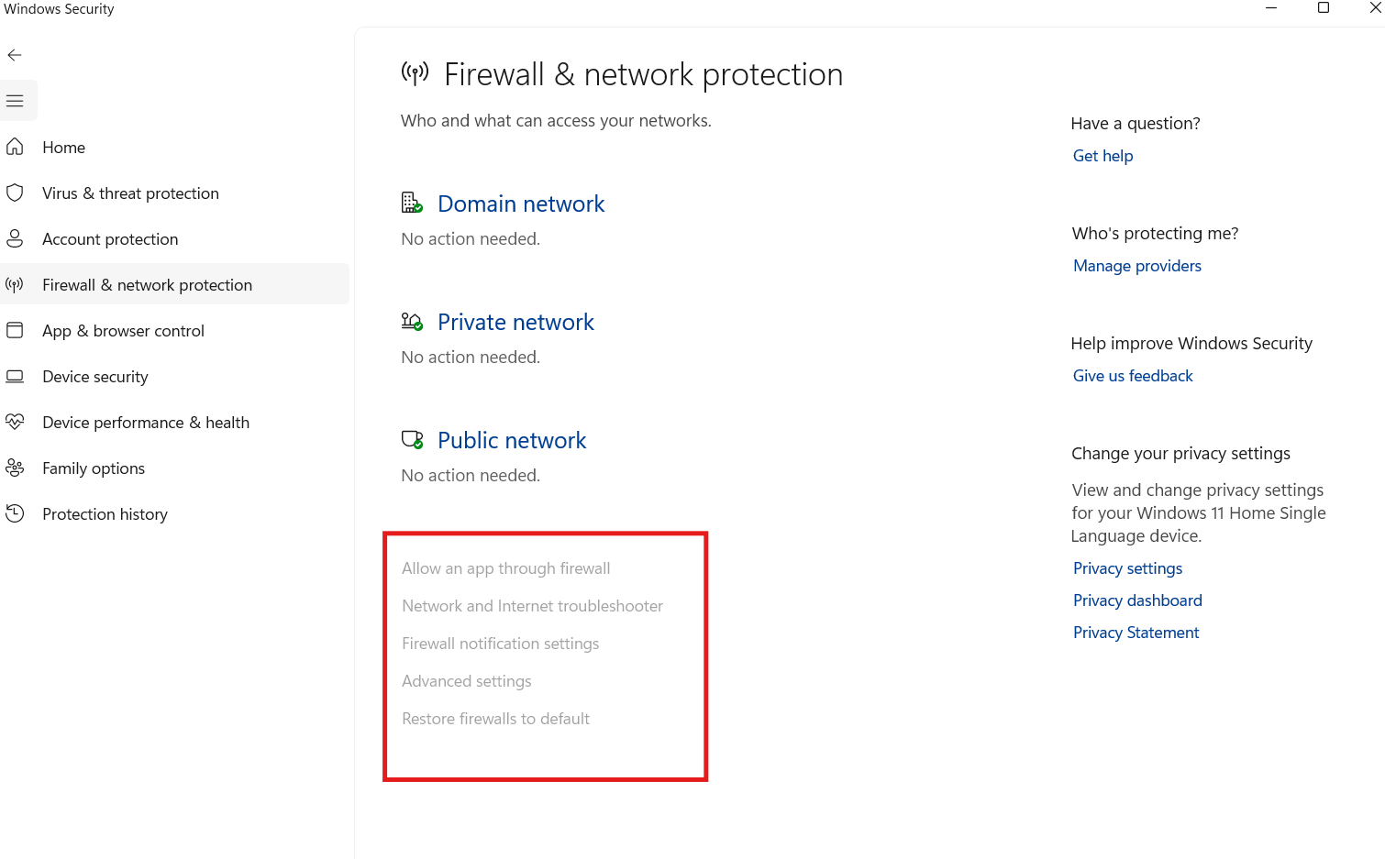The image size is (1385, 859).
Task: Select Firewall & network protection in sidebar
Action: click(147, 285)
